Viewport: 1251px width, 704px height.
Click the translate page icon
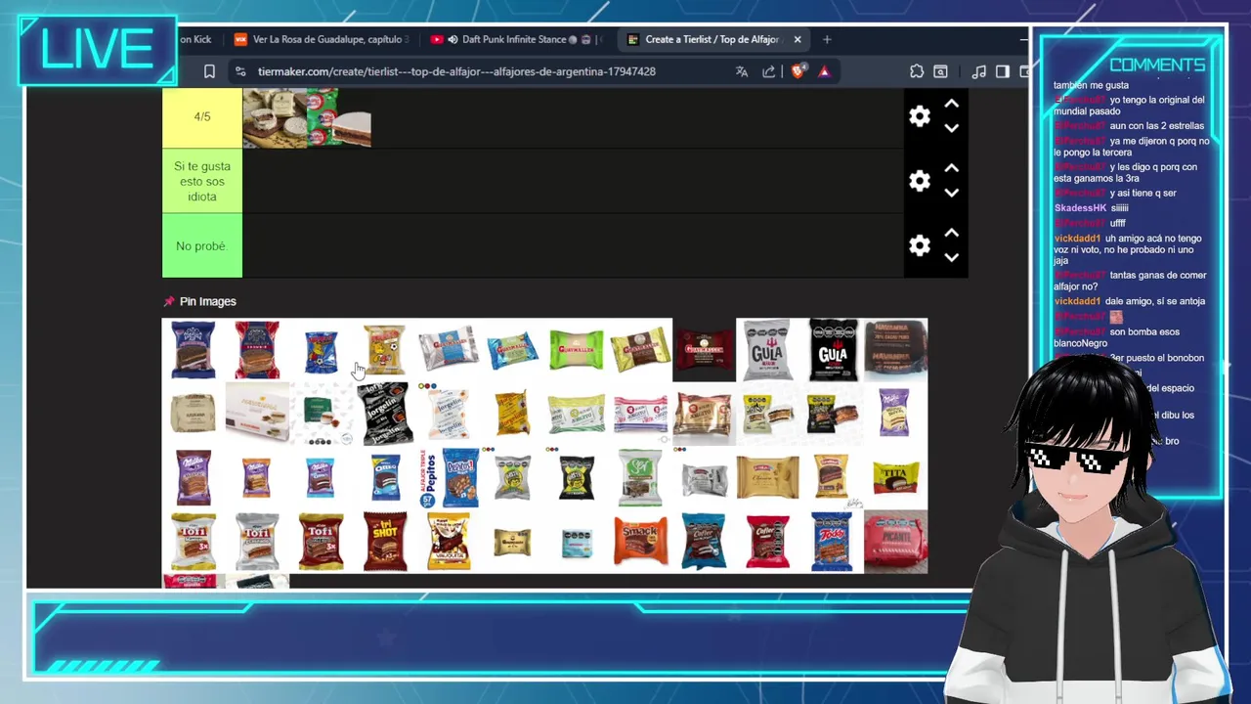[x=742, y=71]
